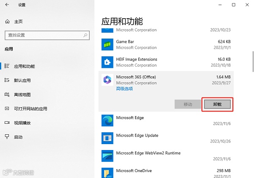Click the 卸载 uninstall button

click(x=217, y=104)
